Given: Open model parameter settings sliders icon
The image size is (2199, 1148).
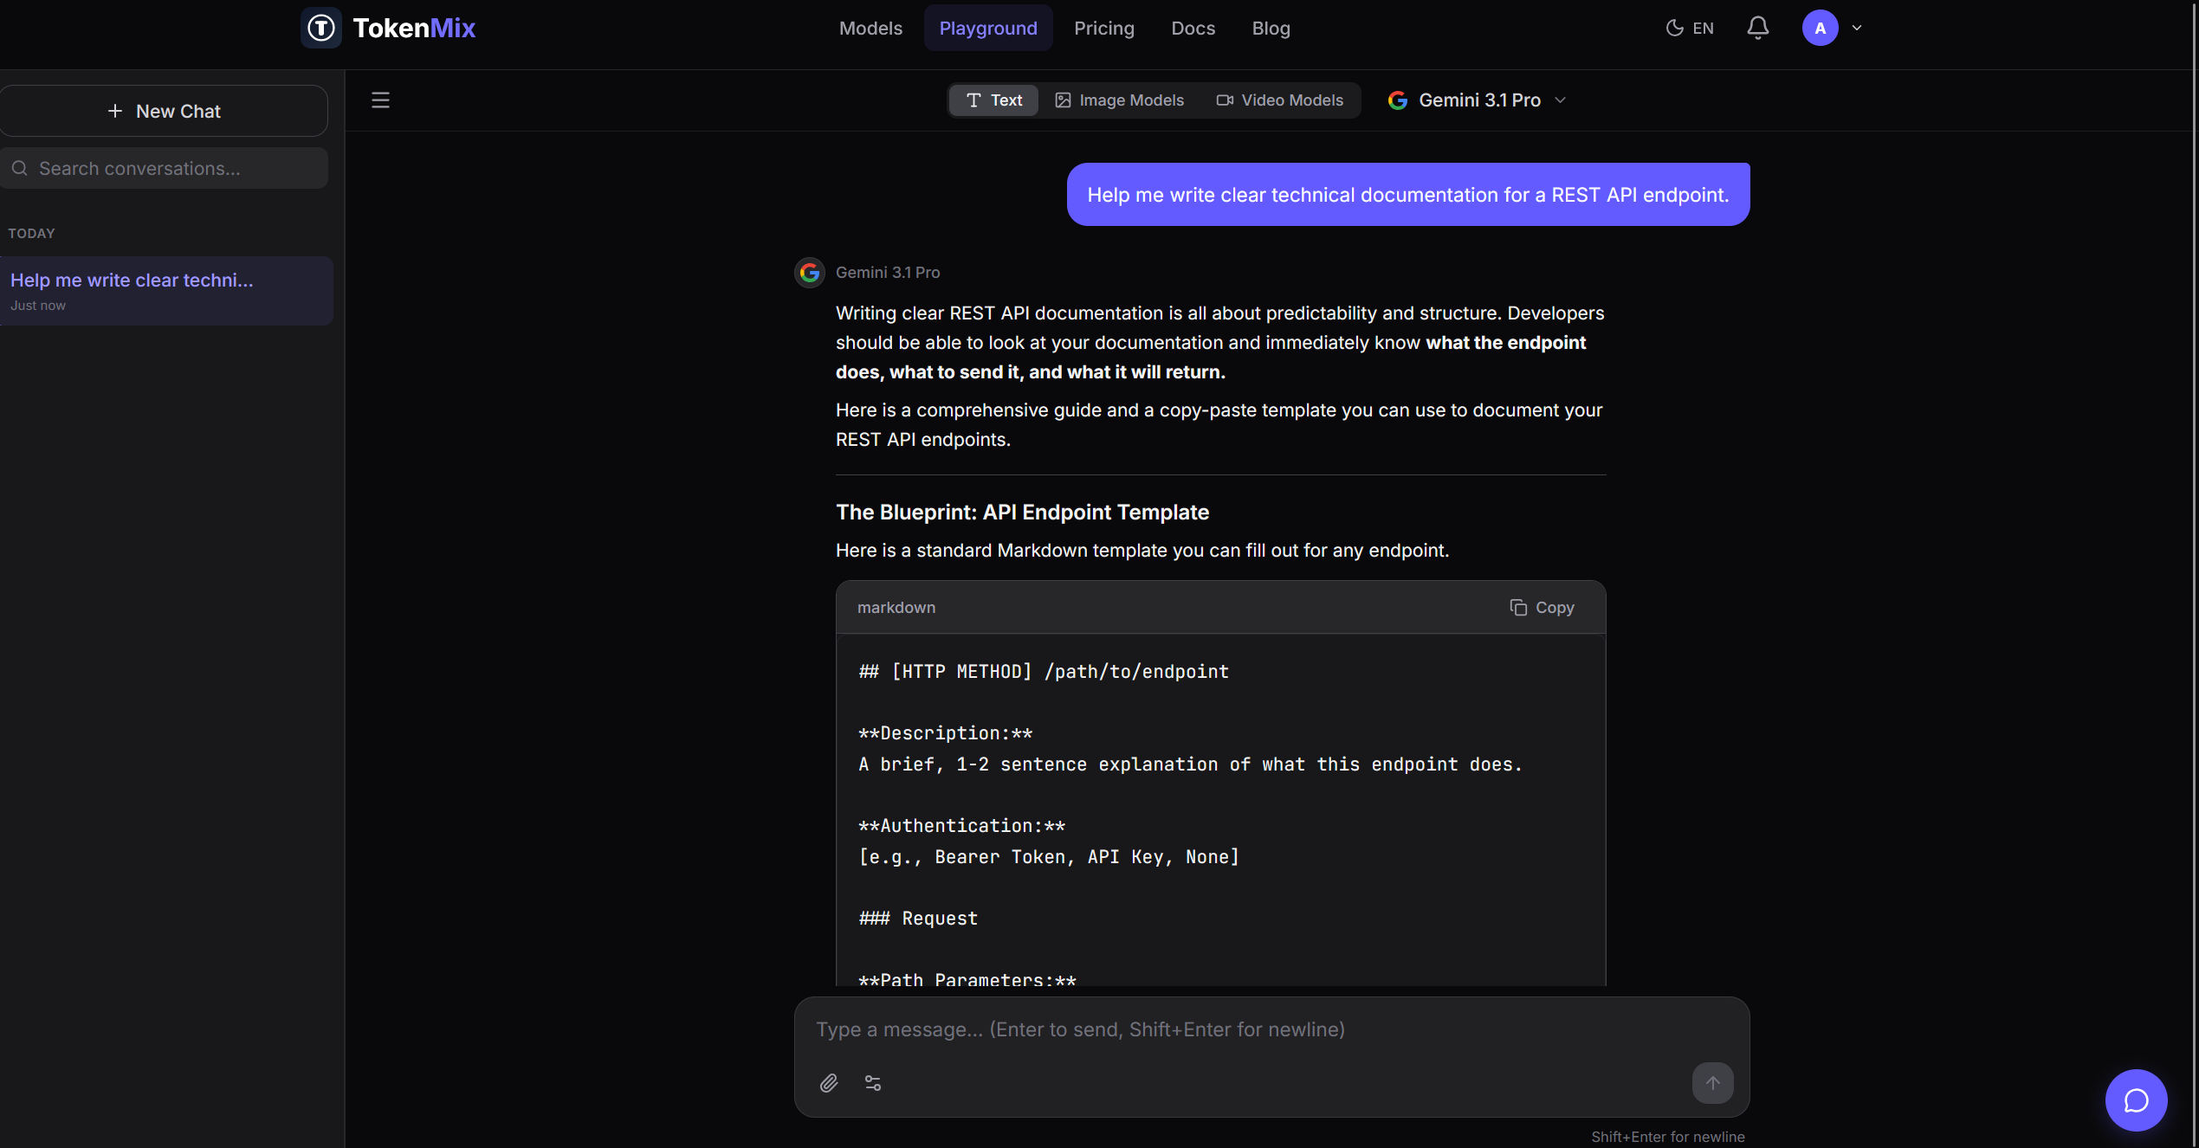Looking at the screenshot, I should 873,1083.
